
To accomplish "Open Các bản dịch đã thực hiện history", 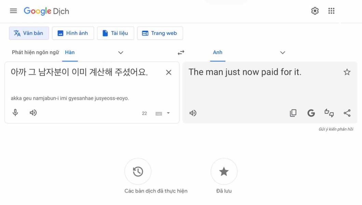I will point(138,171).
